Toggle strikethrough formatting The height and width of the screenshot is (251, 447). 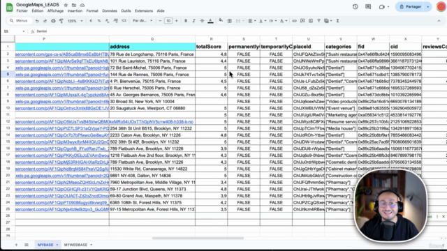coord(202,21)
